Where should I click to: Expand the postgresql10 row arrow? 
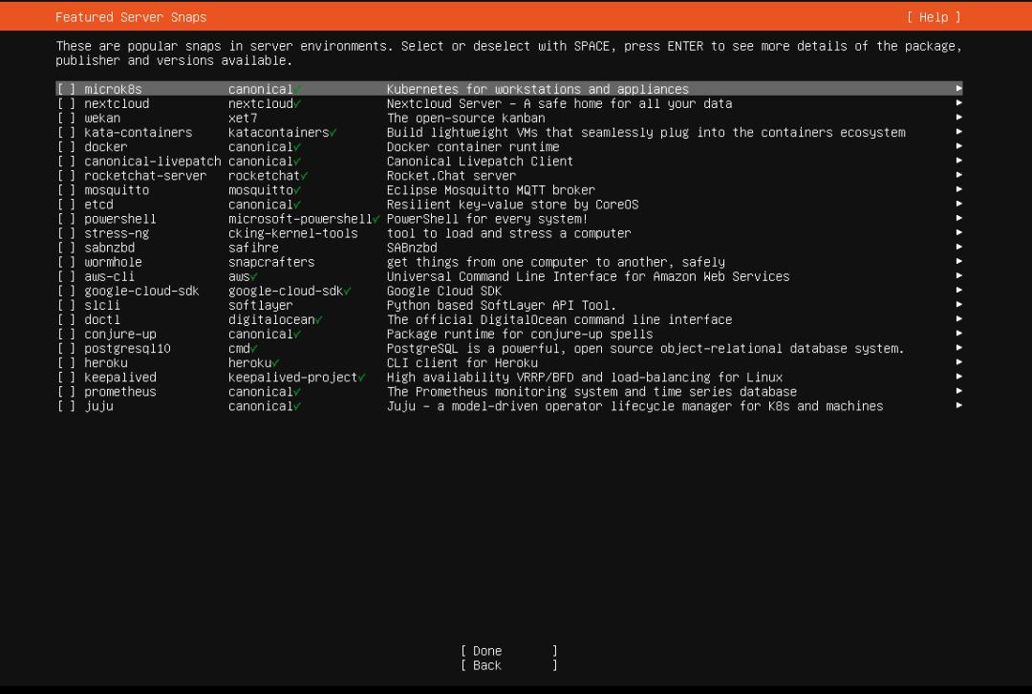[959, 348]
